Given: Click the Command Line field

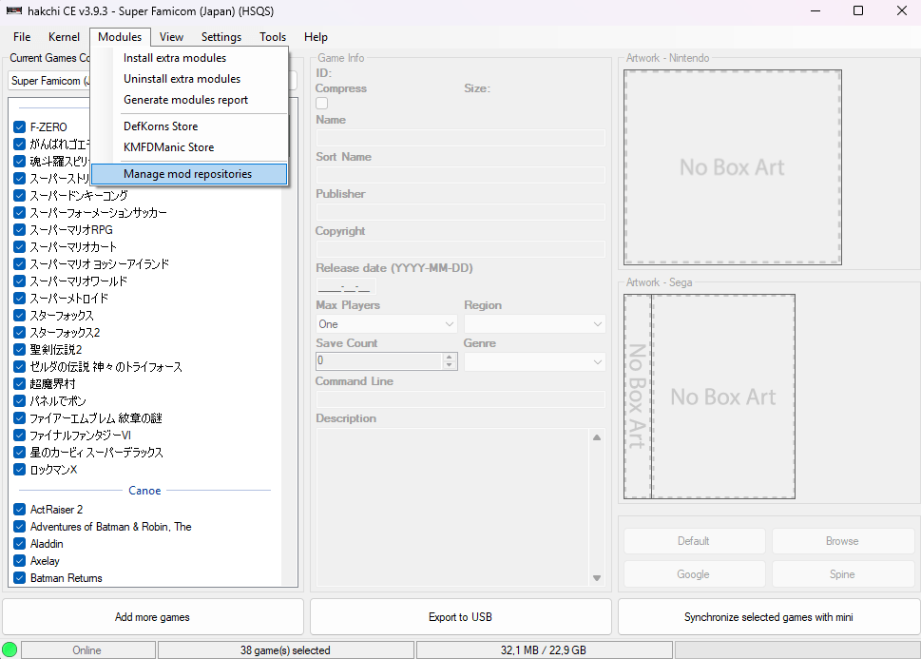Looking at the screenshot, I should tap(460, 399).
